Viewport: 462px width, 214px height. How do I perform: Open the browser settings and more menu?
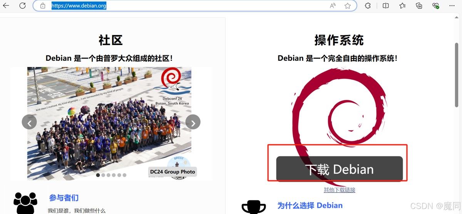452,6
